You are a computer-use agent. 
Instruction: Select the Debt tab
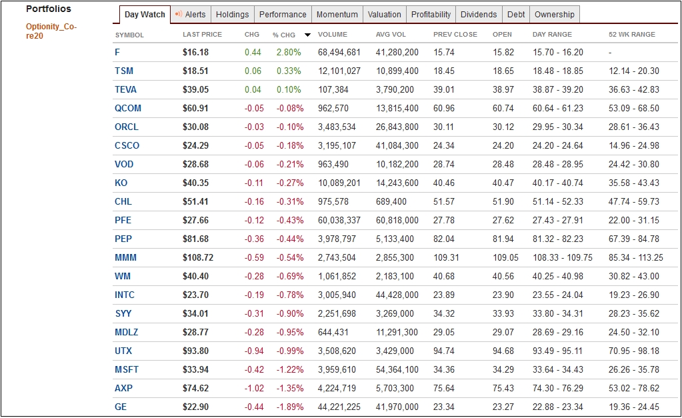point(516,15)
